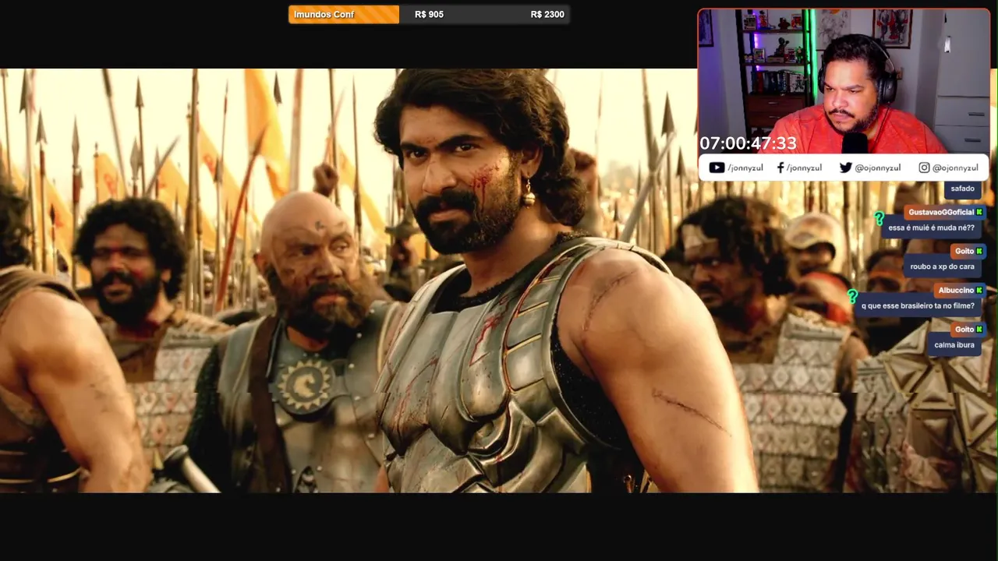The image size is (998, 561).
Task: Click the GustavaoGGoficial username badge
Action: 945,212
